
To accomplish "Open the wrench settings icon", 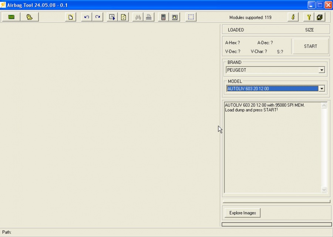I will 309,17.
